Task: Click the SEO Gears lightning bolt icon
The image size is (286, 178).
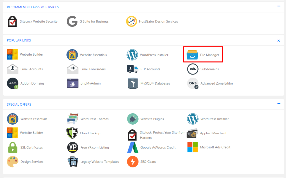Action: click(x=133, y=162)
